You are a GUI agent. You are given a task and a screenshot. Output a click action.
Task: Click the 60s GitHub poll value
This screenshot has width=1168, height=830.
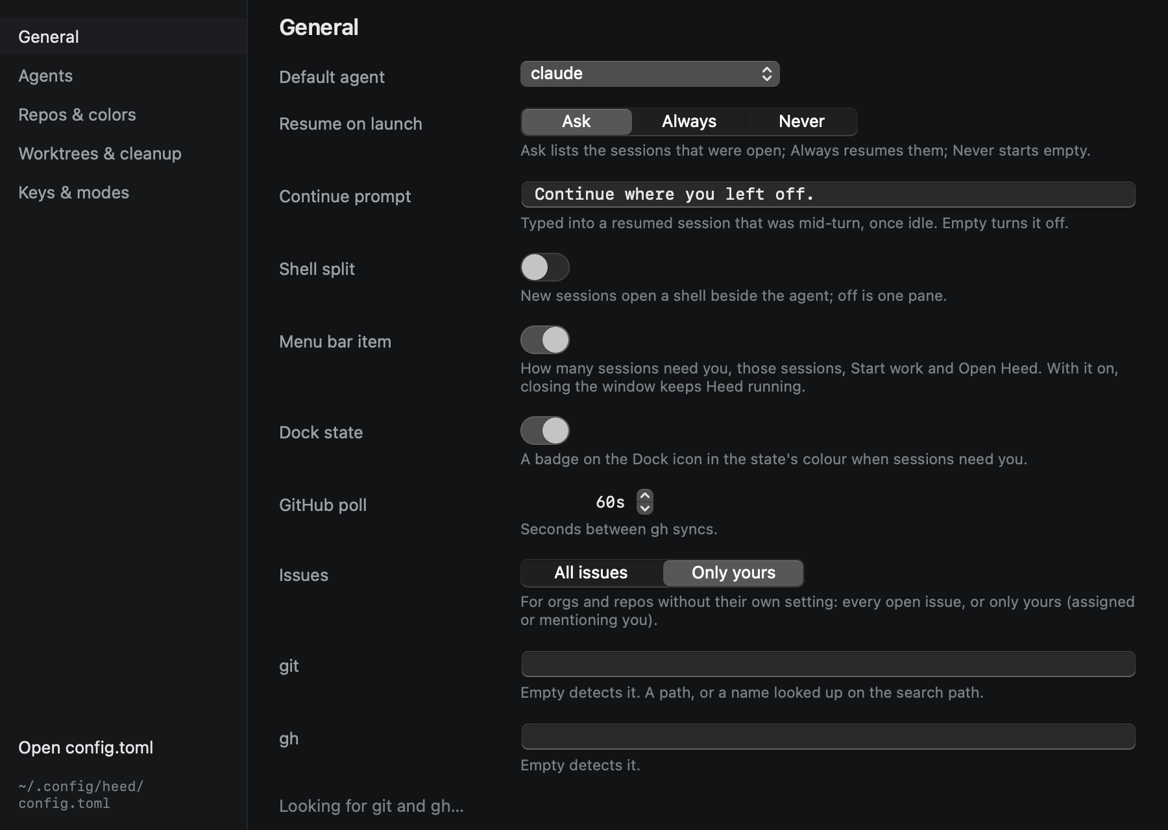coord(610,502)
